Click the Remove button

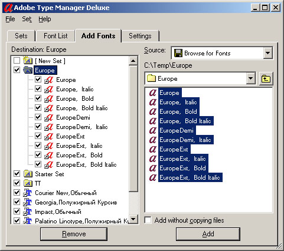tap(74, 234)
